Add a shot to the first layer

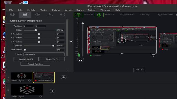pos(64,77)
